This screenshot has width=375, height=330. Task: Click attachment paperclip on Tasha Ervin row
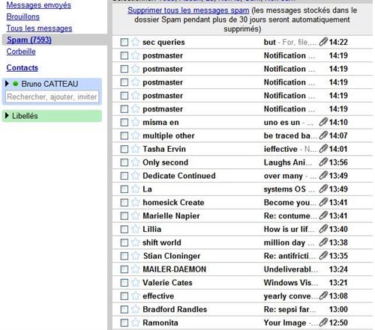click(323, 149)
